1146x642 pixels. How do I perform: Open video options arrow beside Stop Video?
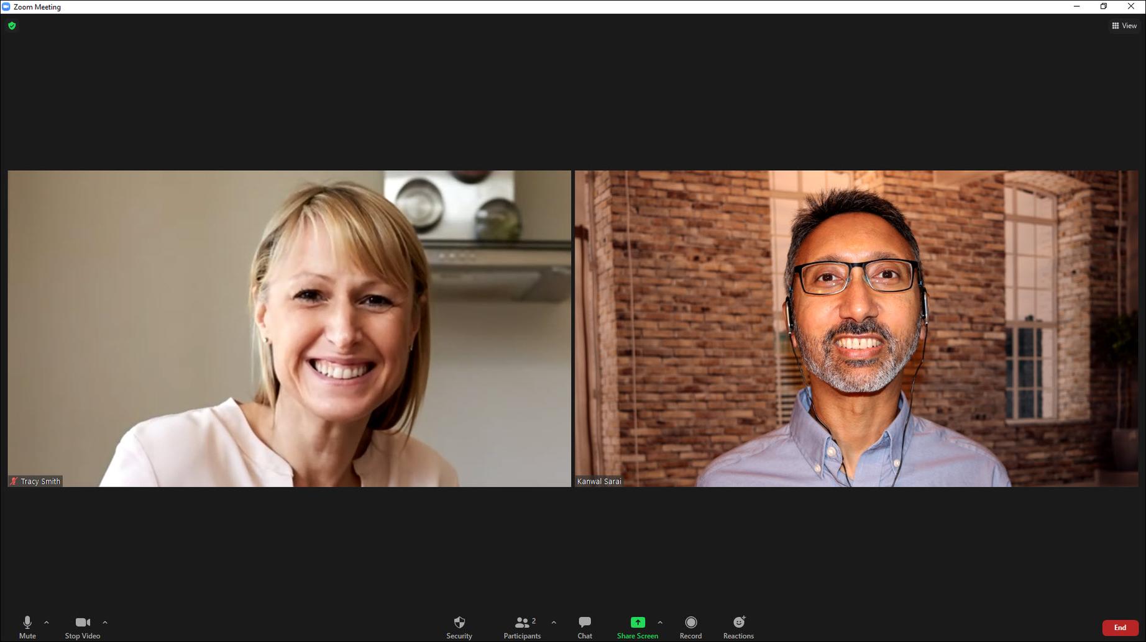click(x=105, y=622)
